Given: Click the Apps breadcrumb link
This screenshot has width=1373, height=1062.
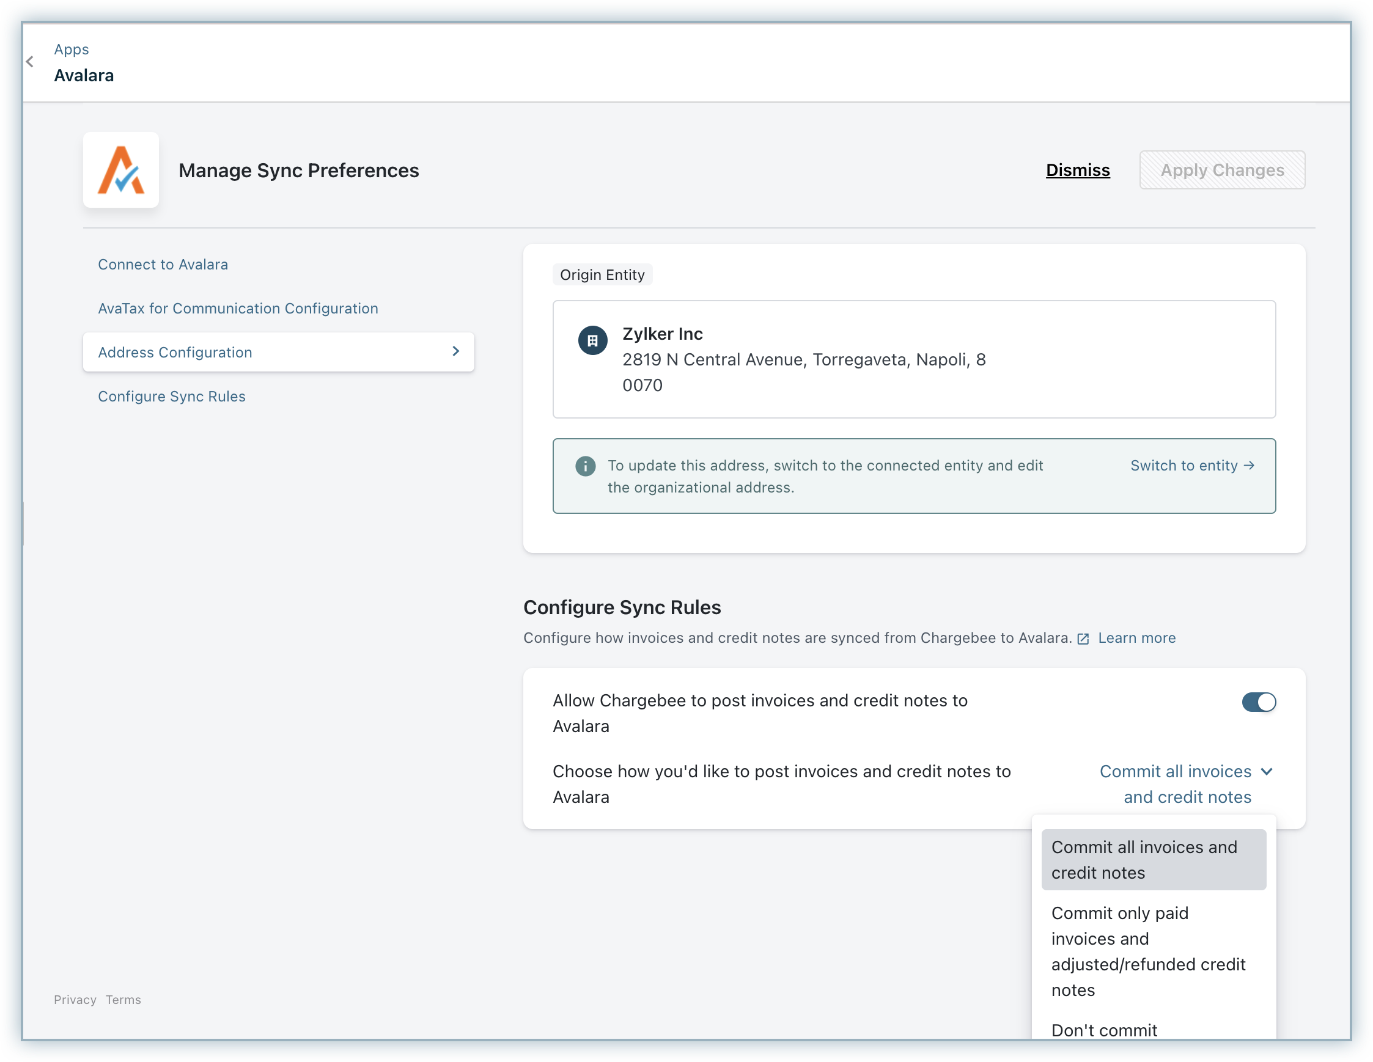Looking at the screenshot, I should pyautogui.click(x=71, y=49).
